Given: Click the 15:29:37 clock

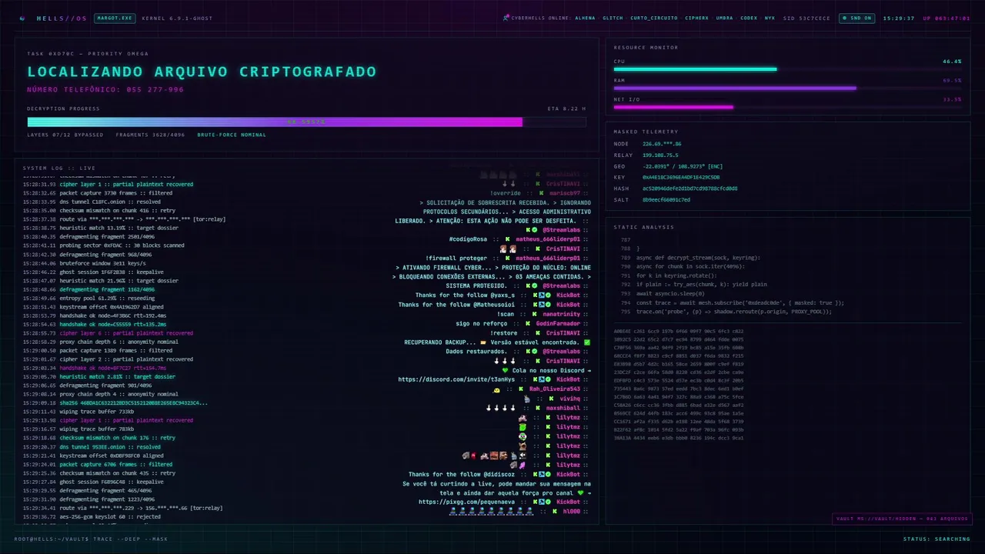Looking at the screenshot, I should [899, 18].
